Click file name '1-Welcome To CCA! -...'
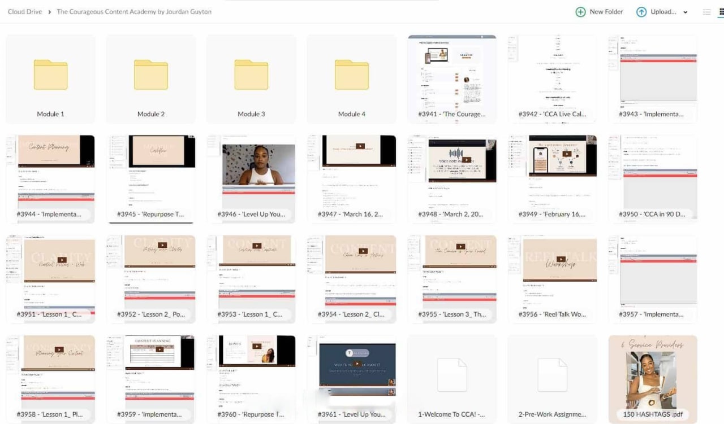The height and width of the screenshot is (424, 724). (x=452, y=414)
